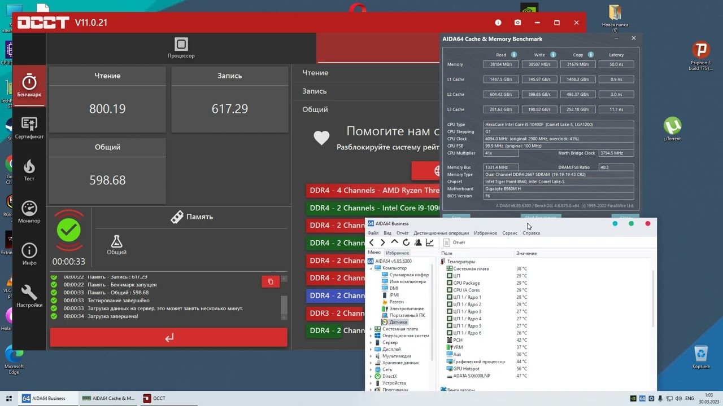Open the Инфо section in OCCT sidebar

tap(29, 254)
